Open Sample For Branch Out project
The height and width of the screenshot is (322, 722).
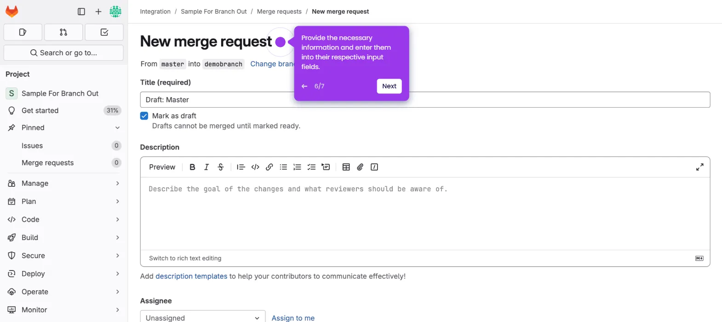(64, 93)
